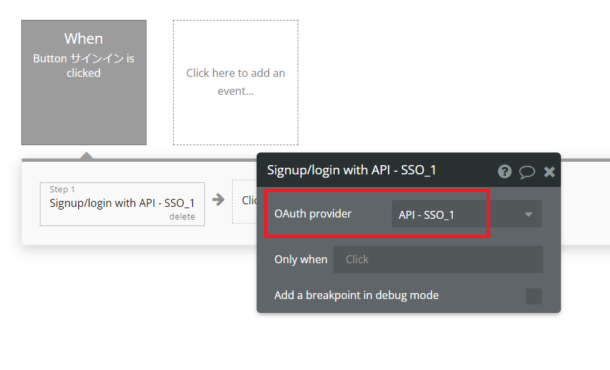
Task: Click here to add an event
Action: [x=236, y=82]
